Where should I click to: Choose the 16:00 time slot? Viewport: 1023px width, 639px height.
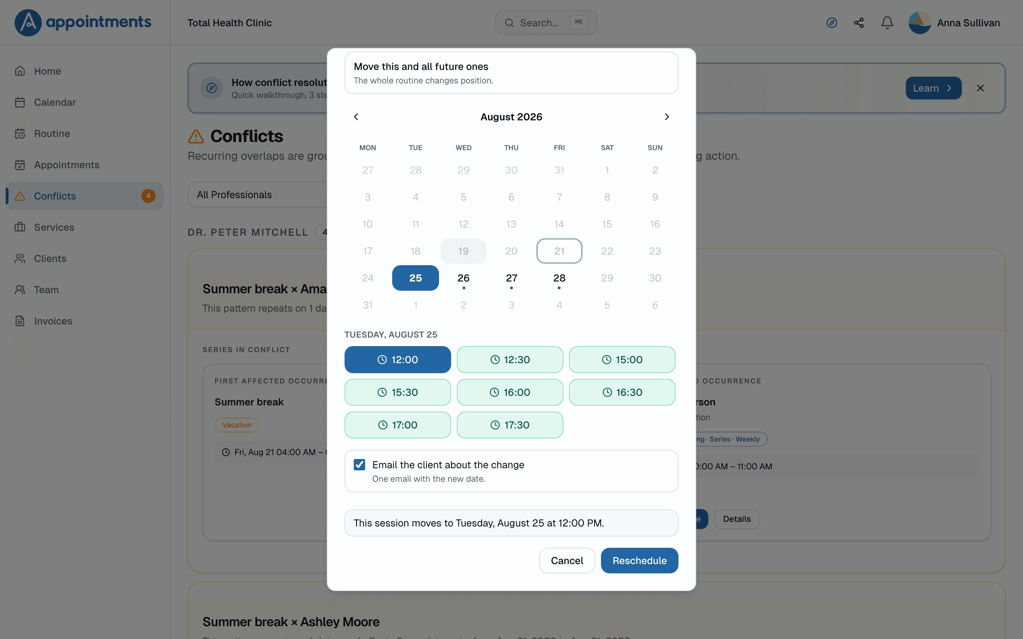pos(510,392)
